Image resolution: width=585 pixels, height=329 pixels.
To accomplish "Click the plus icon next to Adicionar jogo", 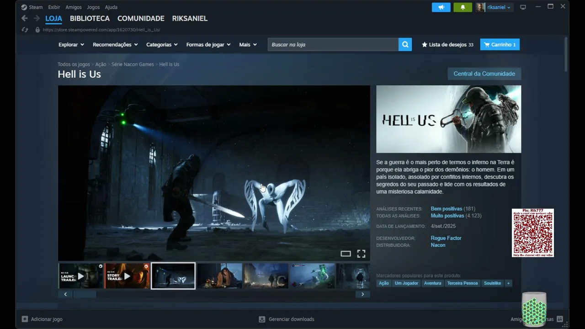I will pos(25,319).
